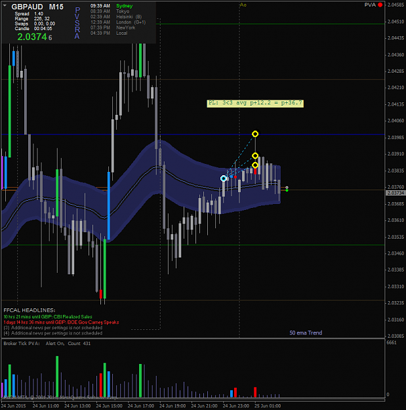Screen dimensions: 406x410
Task: Click the Ao label atop the vertical line
Action: click(x=243, y=5)
